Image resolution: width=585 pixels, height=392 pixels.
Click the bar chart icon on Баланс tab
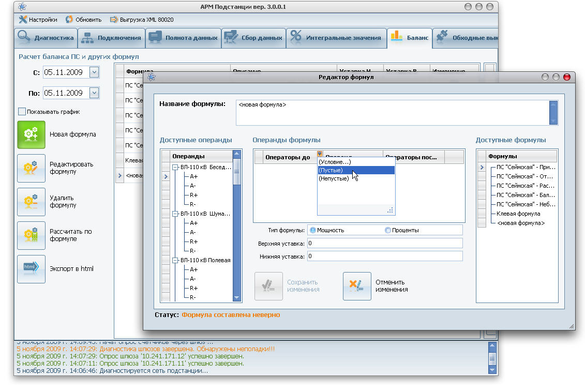coord(396,36)
